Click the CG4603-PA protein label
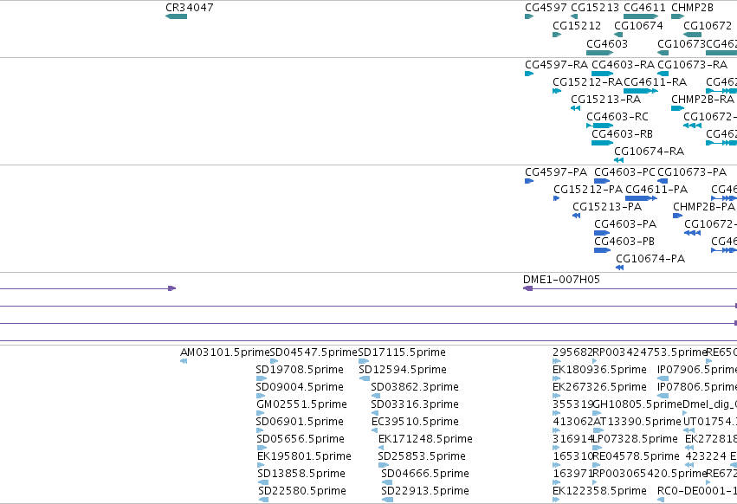Viewport: 737px width, 504px height. tap(625, 224)
